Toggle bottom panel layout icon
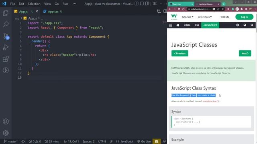 click(x=142, y=4)
